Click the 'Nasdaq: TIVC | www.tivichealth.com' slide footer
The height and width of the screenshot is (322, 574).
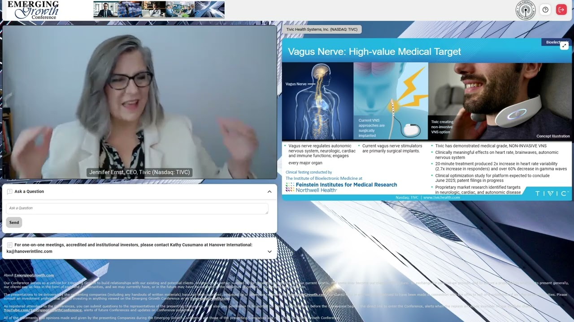428,197
